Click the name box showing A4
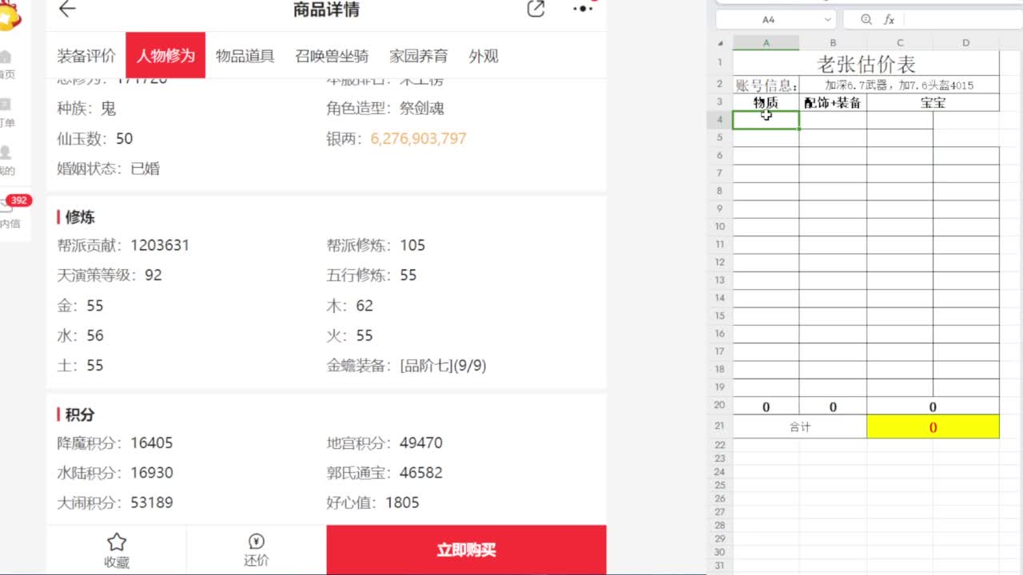Image resolution: width=1023 pixels, height=575 pixels. point(768,19)
